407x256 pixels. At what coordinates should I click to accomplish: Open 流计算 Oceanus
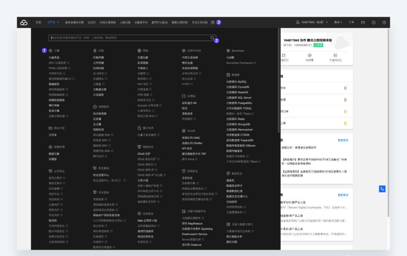point(191,245)
